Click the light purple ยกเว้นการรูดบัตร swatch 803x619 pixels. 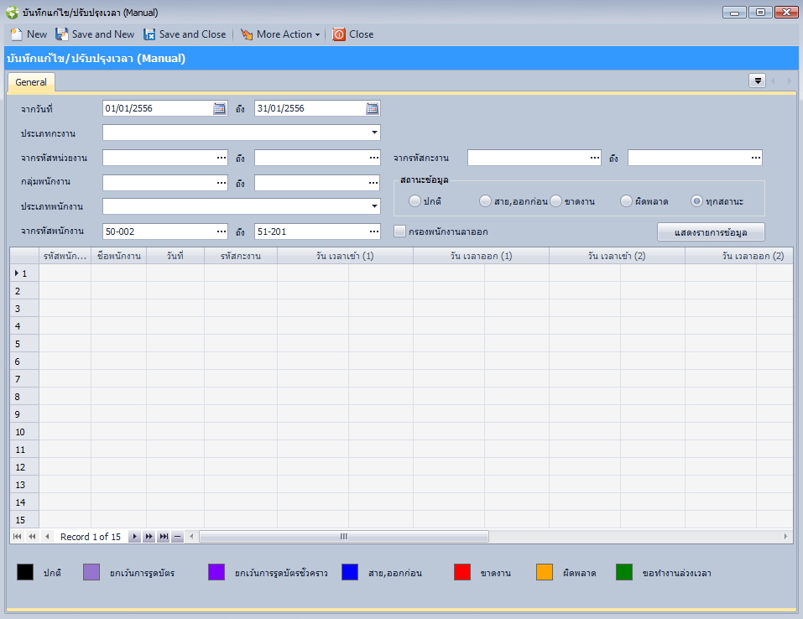(x=91, y=572)
